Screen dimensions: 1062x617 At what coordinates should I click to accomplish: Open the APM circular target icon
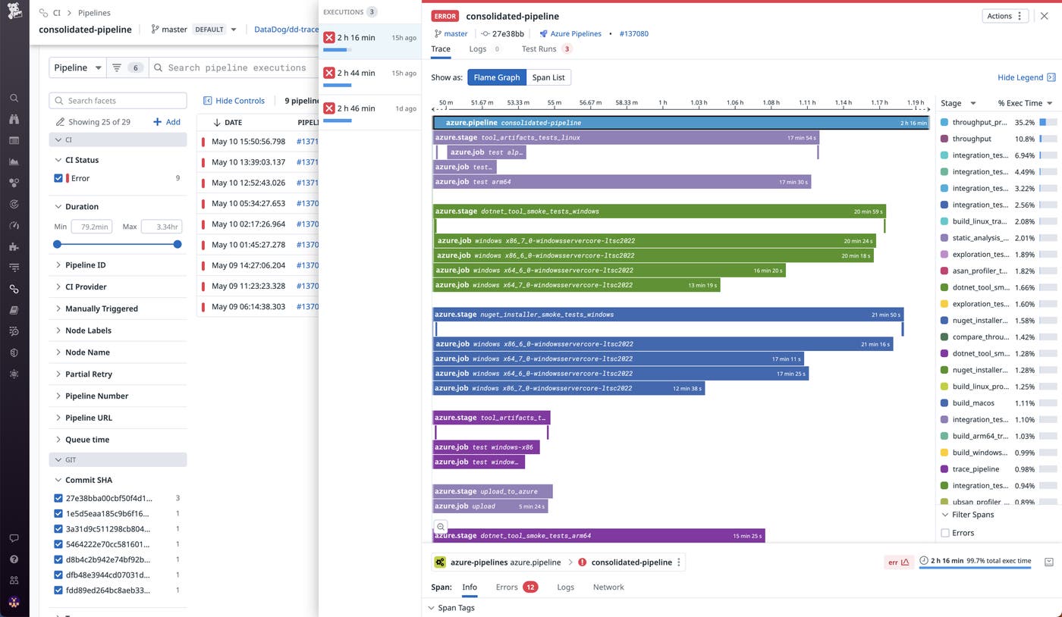(14, 204)
